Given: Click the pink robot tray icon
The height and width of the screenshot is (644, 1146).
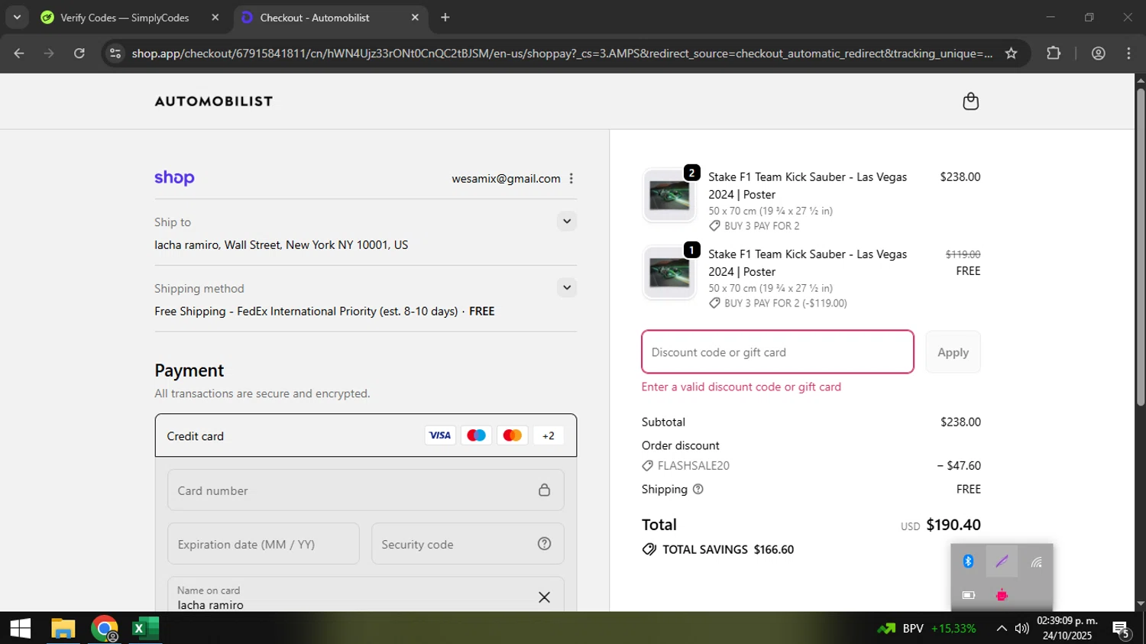Looking at the screenshot, I should point(1002,594).
